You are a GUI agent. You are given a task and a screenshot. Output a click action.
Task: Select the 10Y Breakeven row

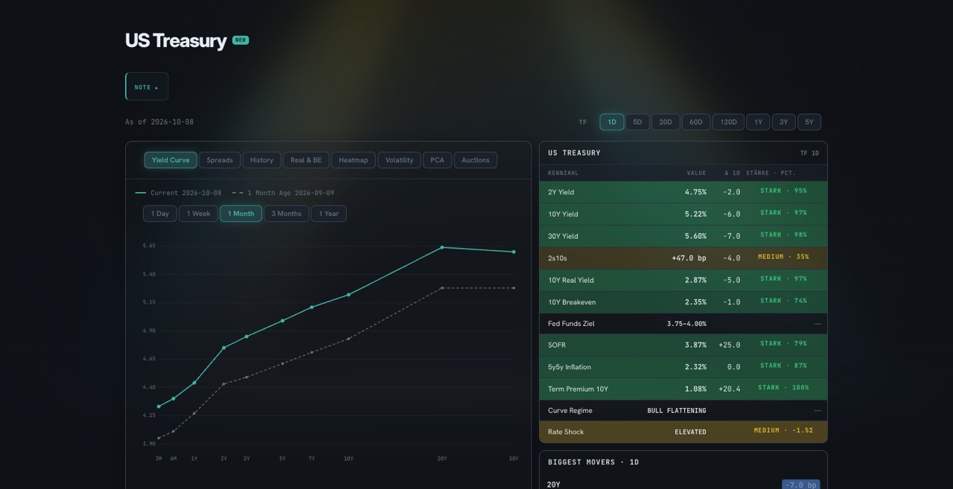tap(683, 302)
